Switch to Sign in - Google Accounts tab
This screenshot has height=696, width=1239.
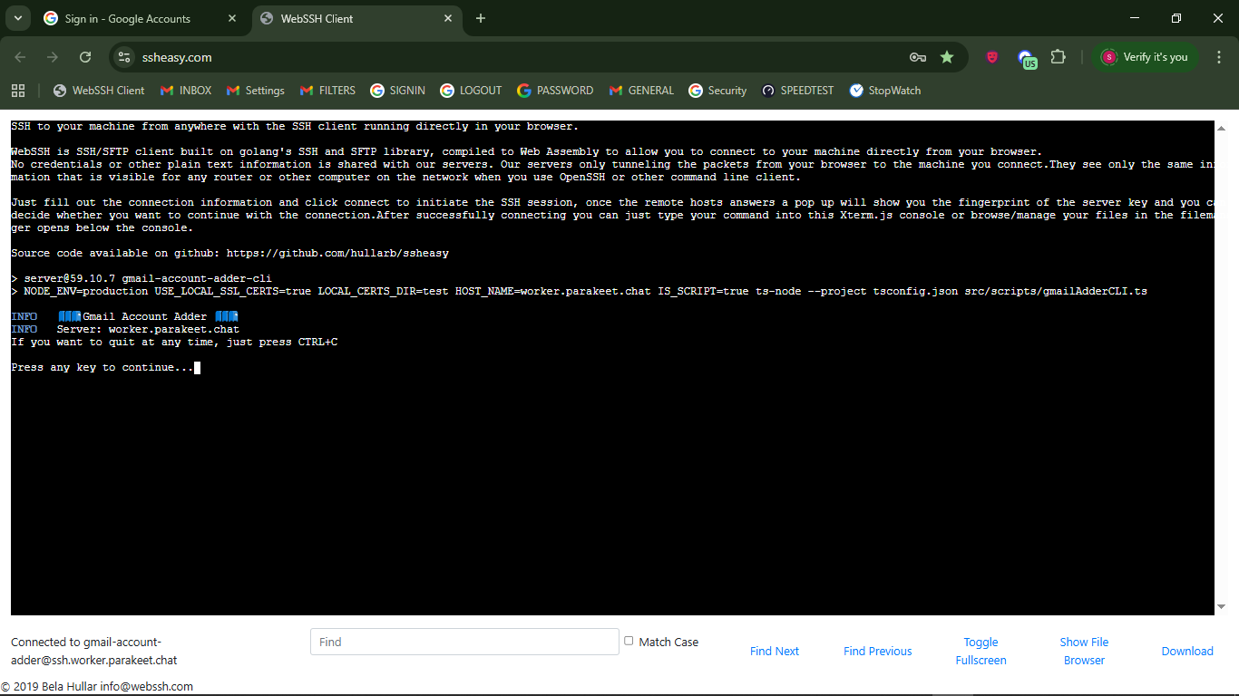click(x=127, y=18)
